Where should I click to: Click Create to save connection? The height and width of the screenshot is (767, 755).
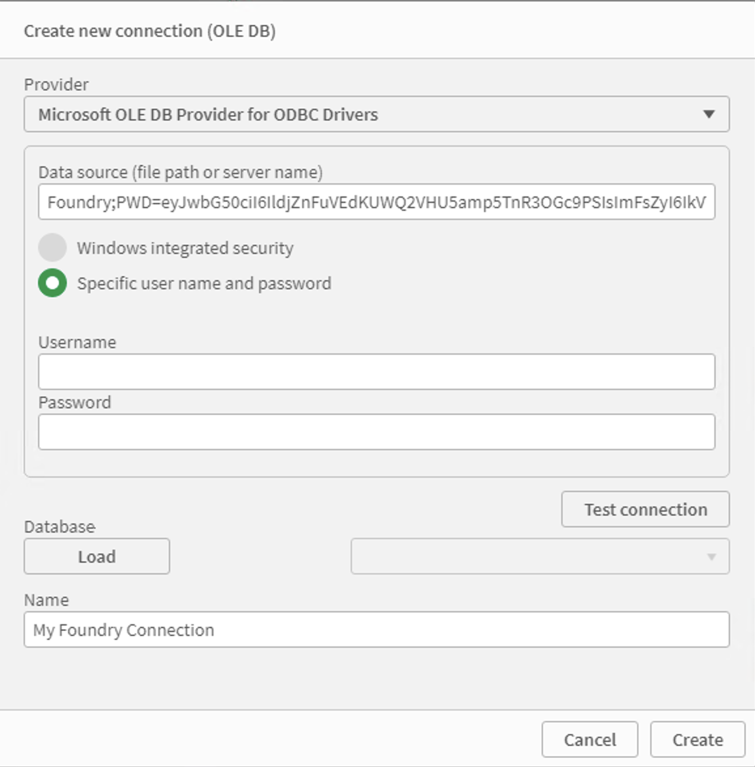coord(698,739)
